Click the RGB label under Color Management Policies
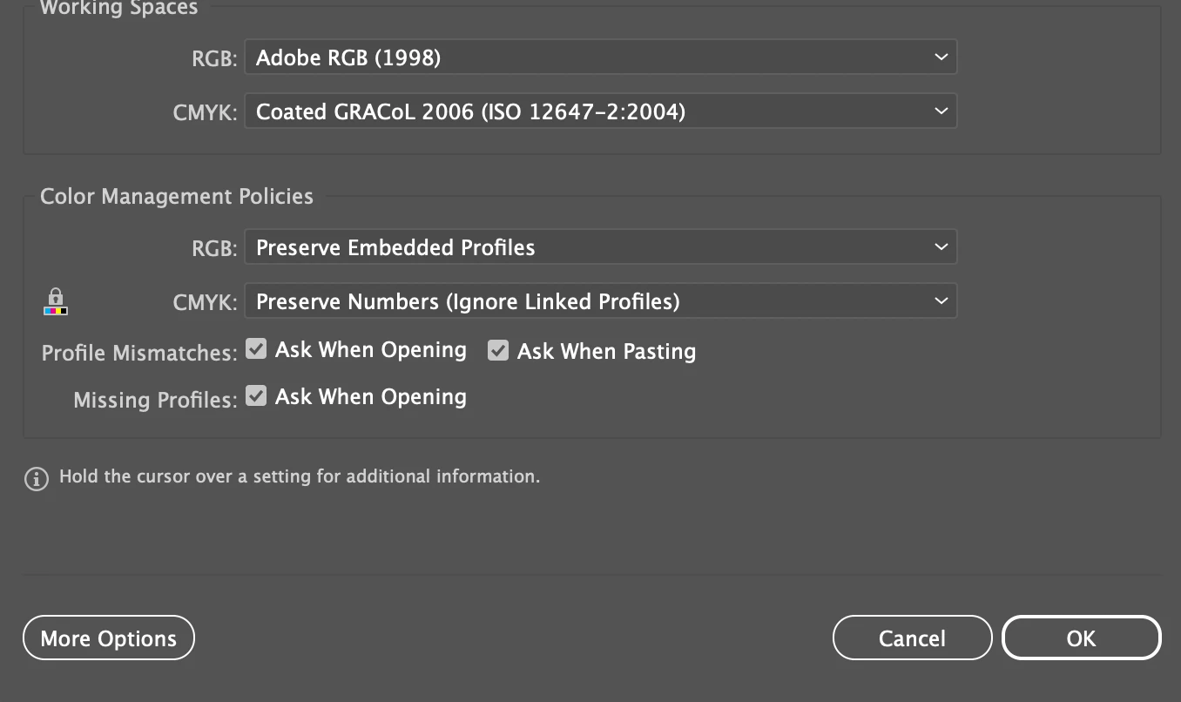Image resolution: width=1181 pixels, height=702 pixels. click(x=214, y=248)
